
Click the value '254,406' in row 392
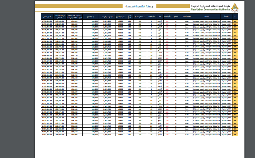tap(74, 87)
